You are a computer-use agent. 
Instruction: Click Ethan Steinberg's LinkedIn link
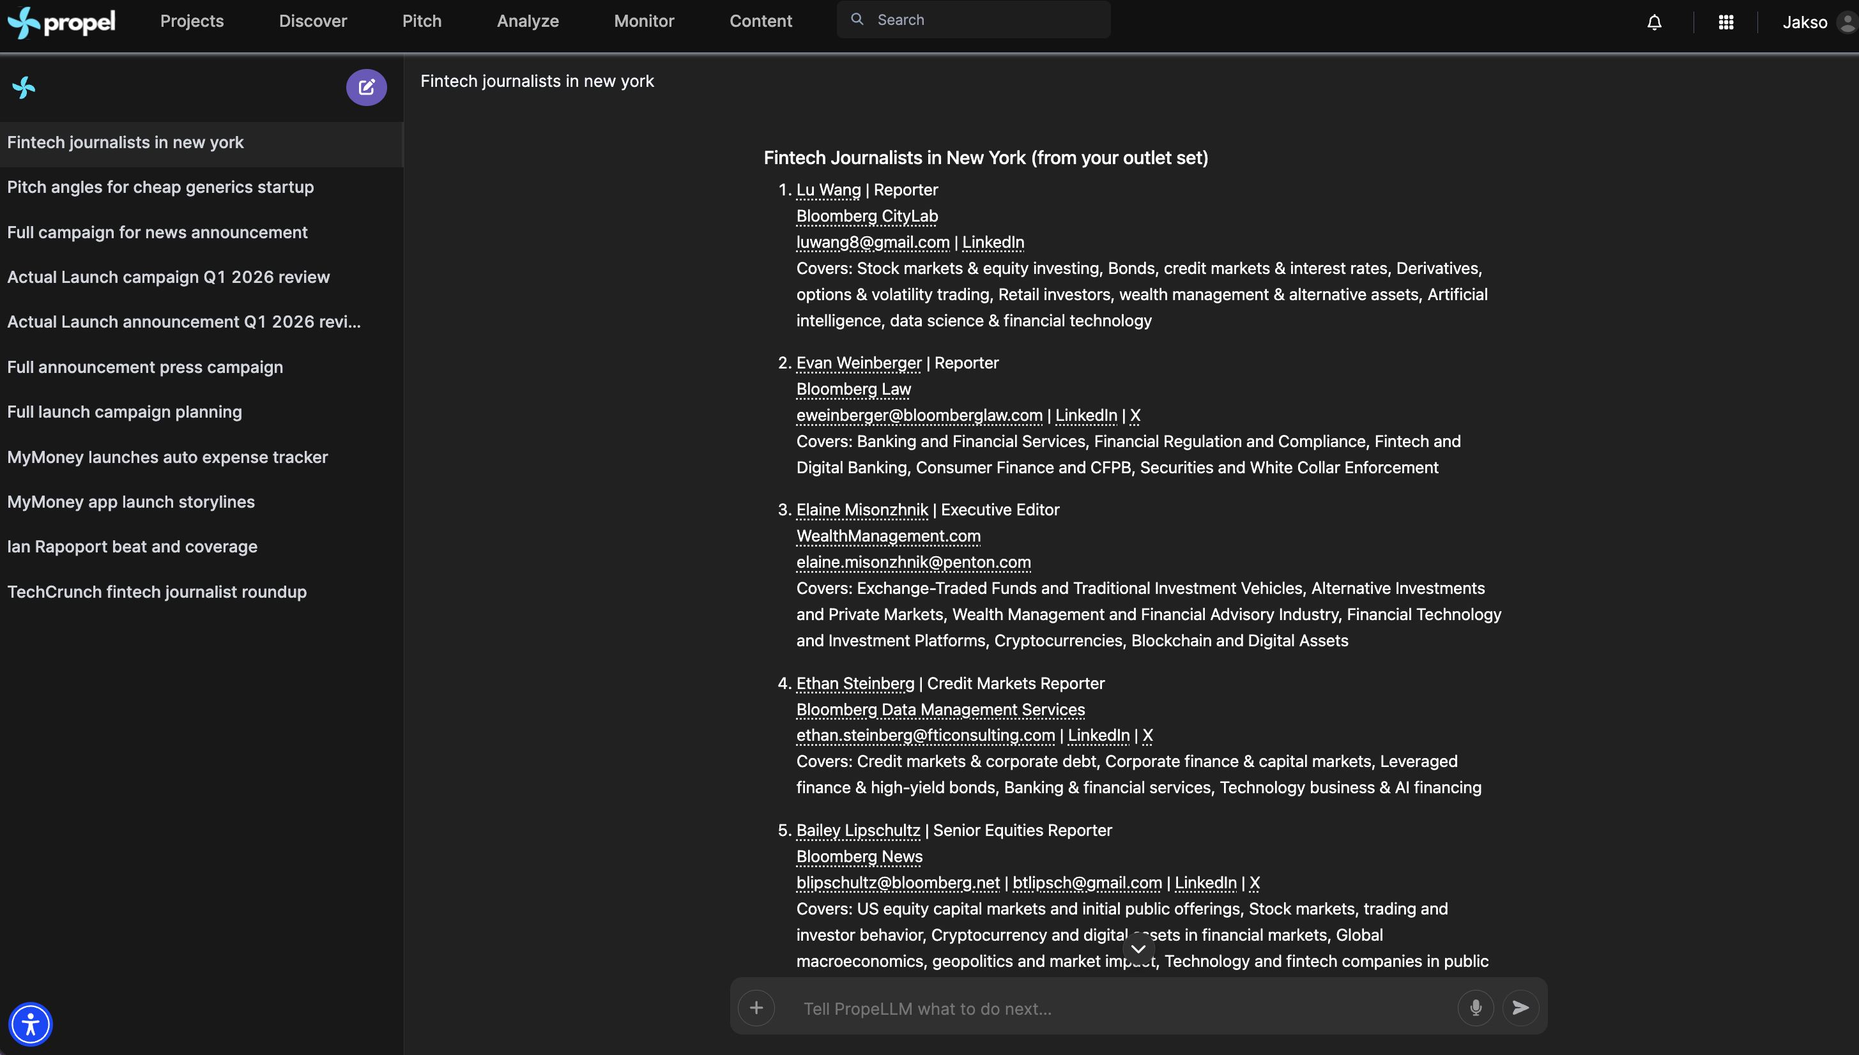pyautogui.click(x=1098, y=736)
